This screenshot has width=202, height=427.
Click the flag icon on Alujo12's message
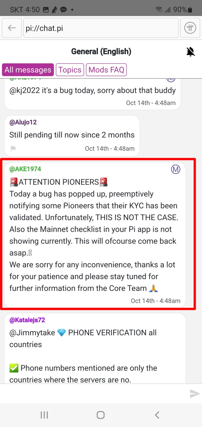point(13,148)
